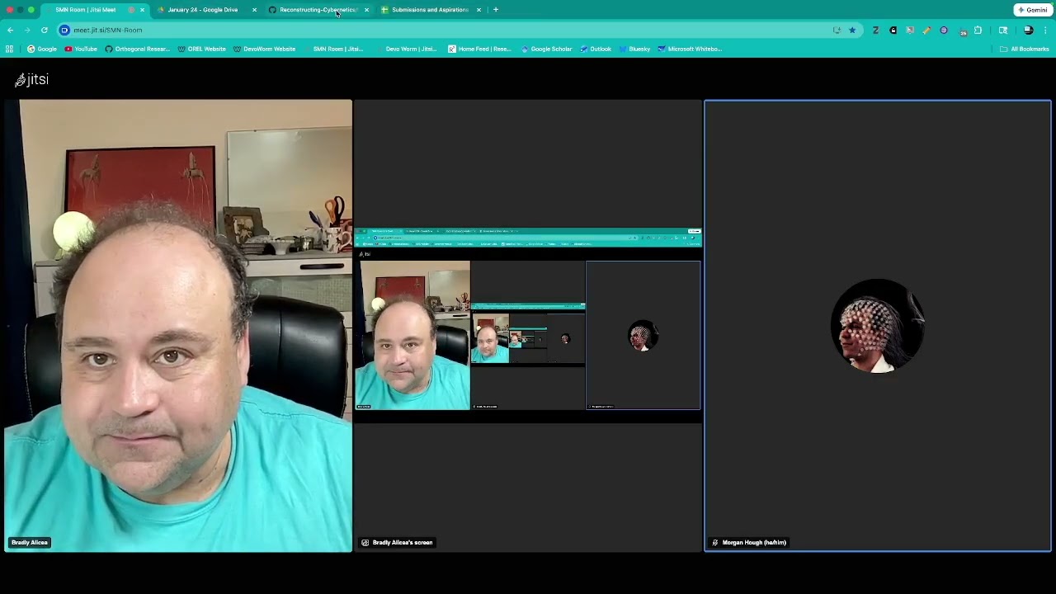Expand the All Bookmarks folder
1056x594 pixels.
(x=1024, y=49)
